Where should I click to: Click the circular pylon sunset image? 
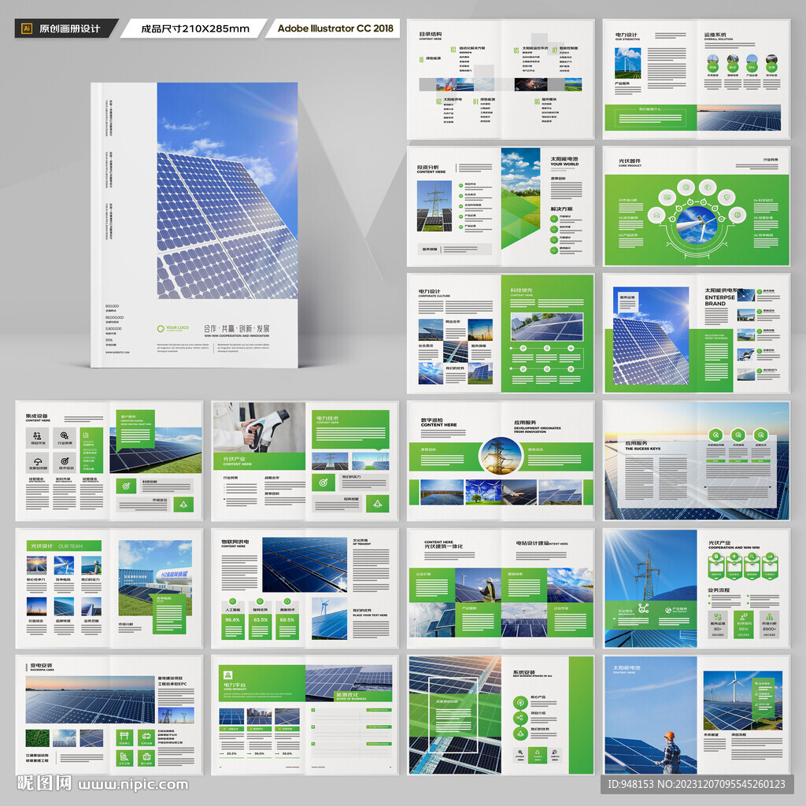(x=500, y=456)
